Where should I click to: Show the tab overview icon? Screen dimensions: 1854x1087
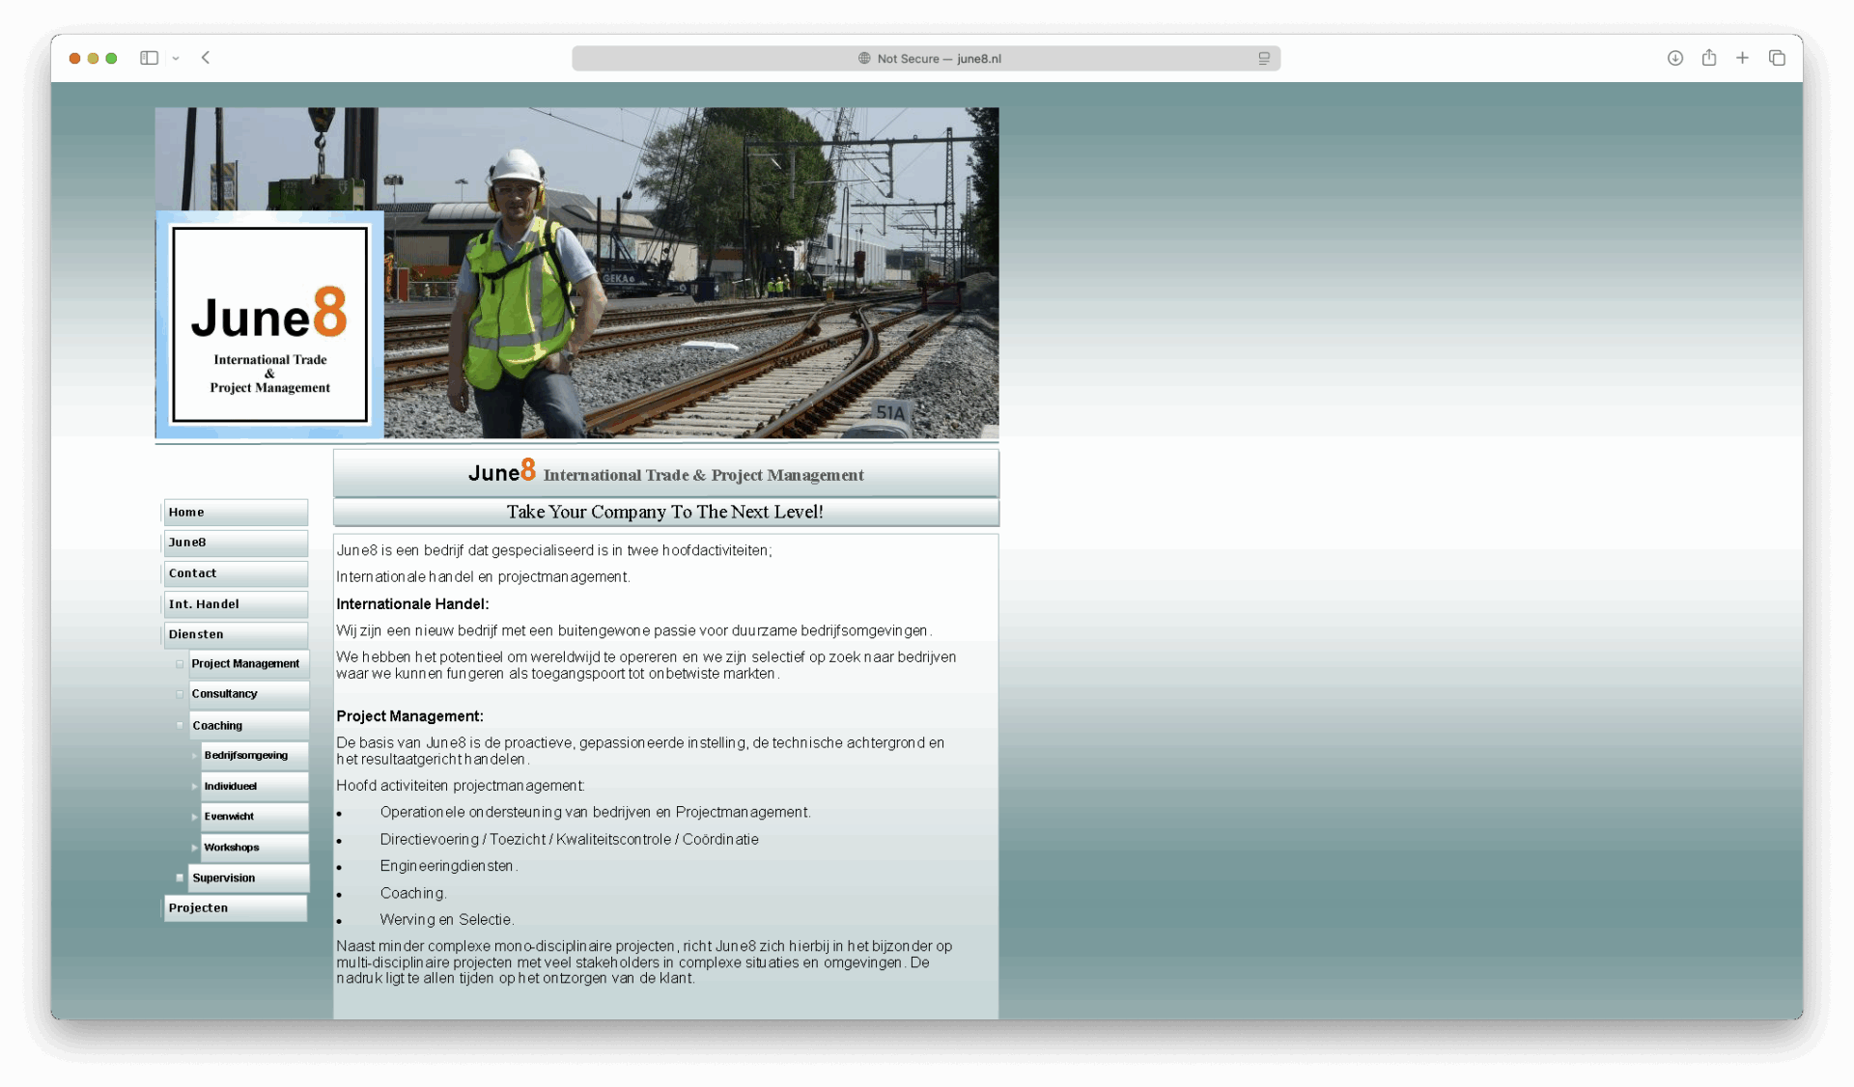tap(1777, 58)
